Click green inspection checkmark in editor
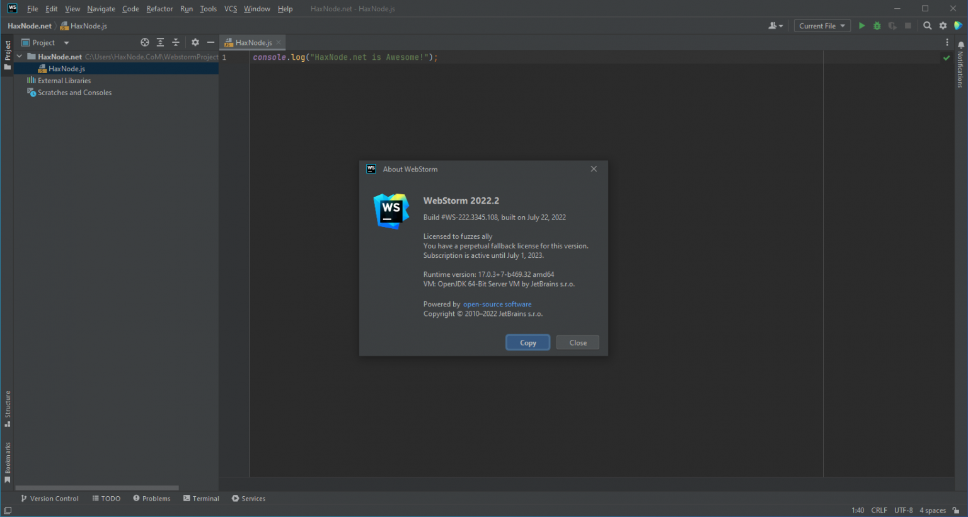This screenshot has width=968, height=517. [x=946, y=57]
